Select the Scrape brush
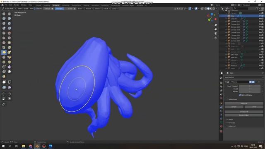265x149 pixels. click(x=4, y=43)
